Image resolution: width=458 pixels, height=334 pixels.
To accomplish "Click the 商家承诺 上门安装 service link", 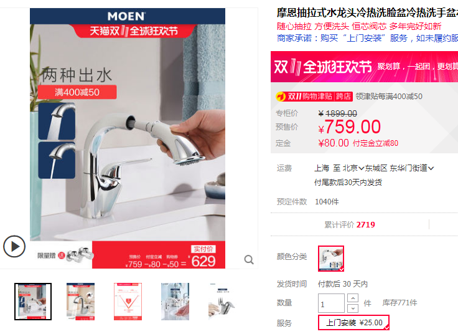I will 367,38.
